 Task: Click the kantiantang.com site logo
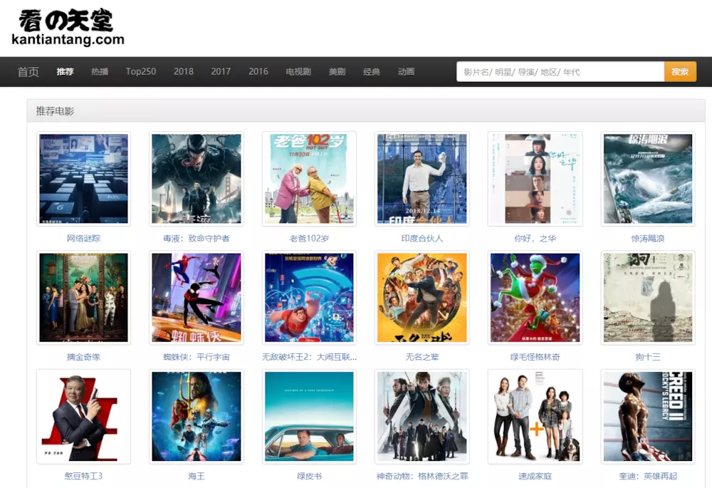[x=68, y=28]
